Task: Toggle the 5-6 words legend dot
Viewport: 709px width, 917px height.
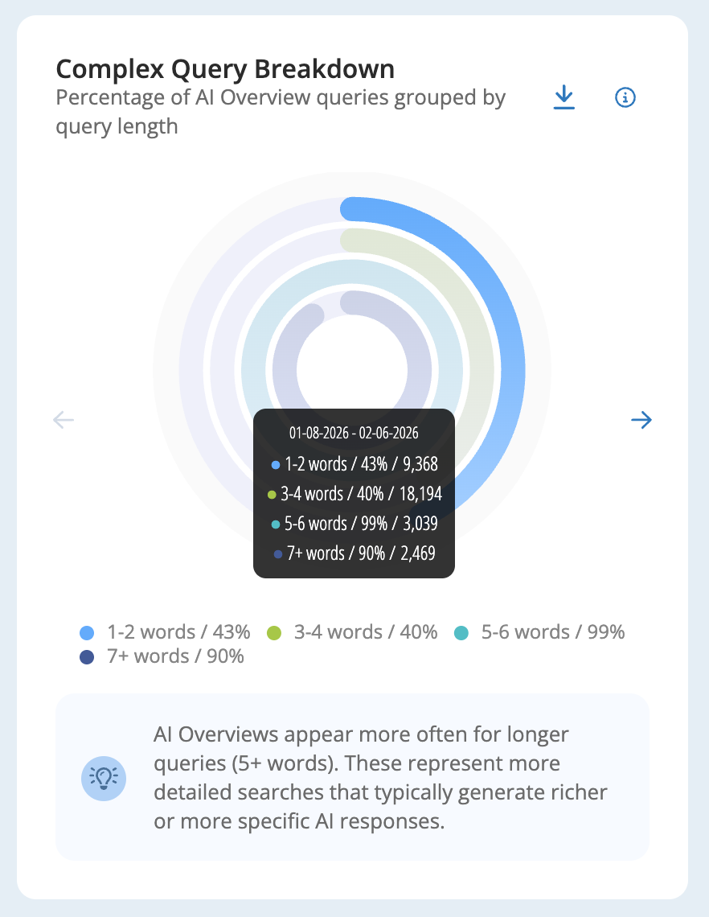Action: click(461, 633)
